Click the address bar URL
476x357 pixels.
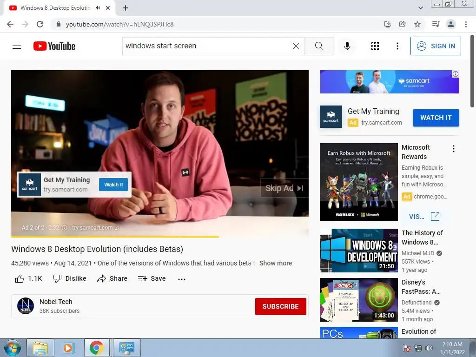point(119,24)
